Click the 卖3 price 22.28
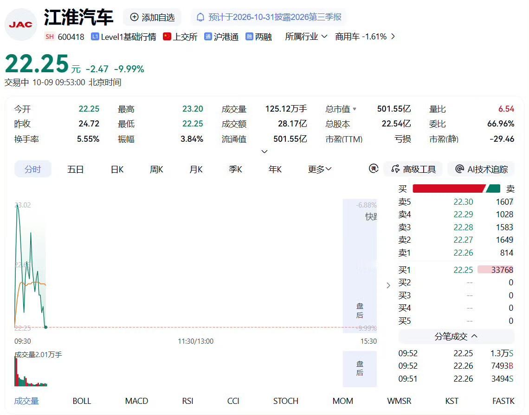Screen dimensions: 529x415 (463, 227)
